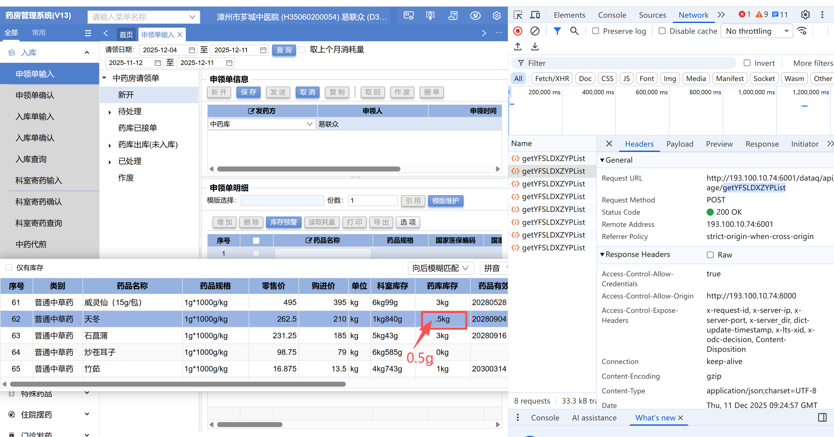Open the Console panel tab
This screenshot has width=834, height=437.
click(612, 15)
